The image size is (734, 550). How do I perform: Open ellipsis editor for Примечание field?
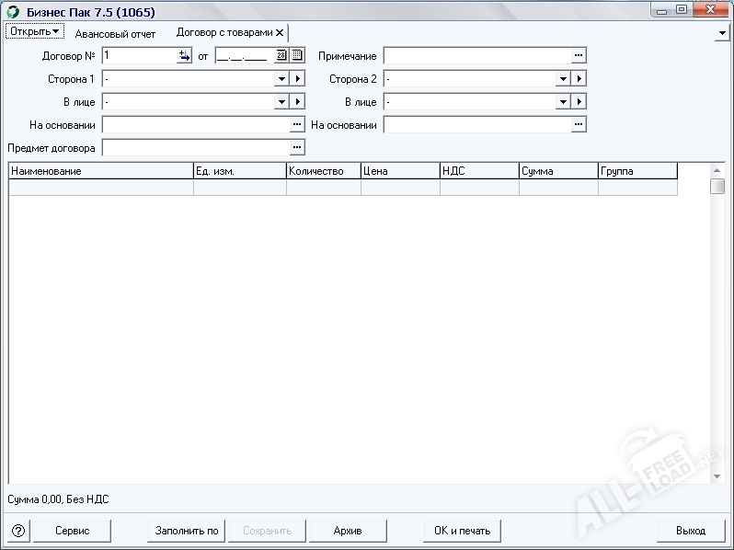pos(579,56)
